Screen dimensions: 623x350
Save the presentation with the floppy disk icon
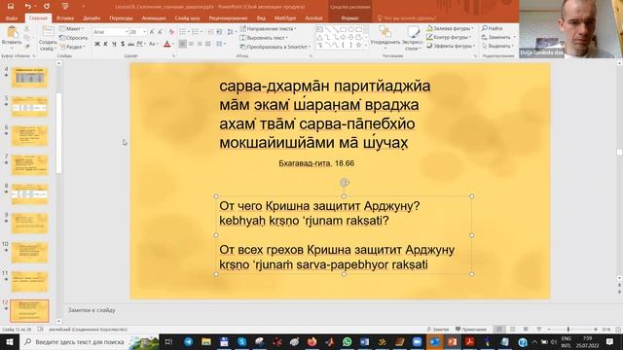(11, 6)
